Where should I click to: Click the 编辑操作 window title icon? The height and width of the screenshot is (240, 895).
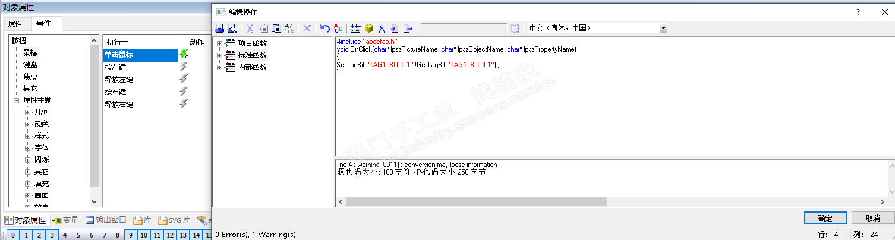click(x=220, y=12)
